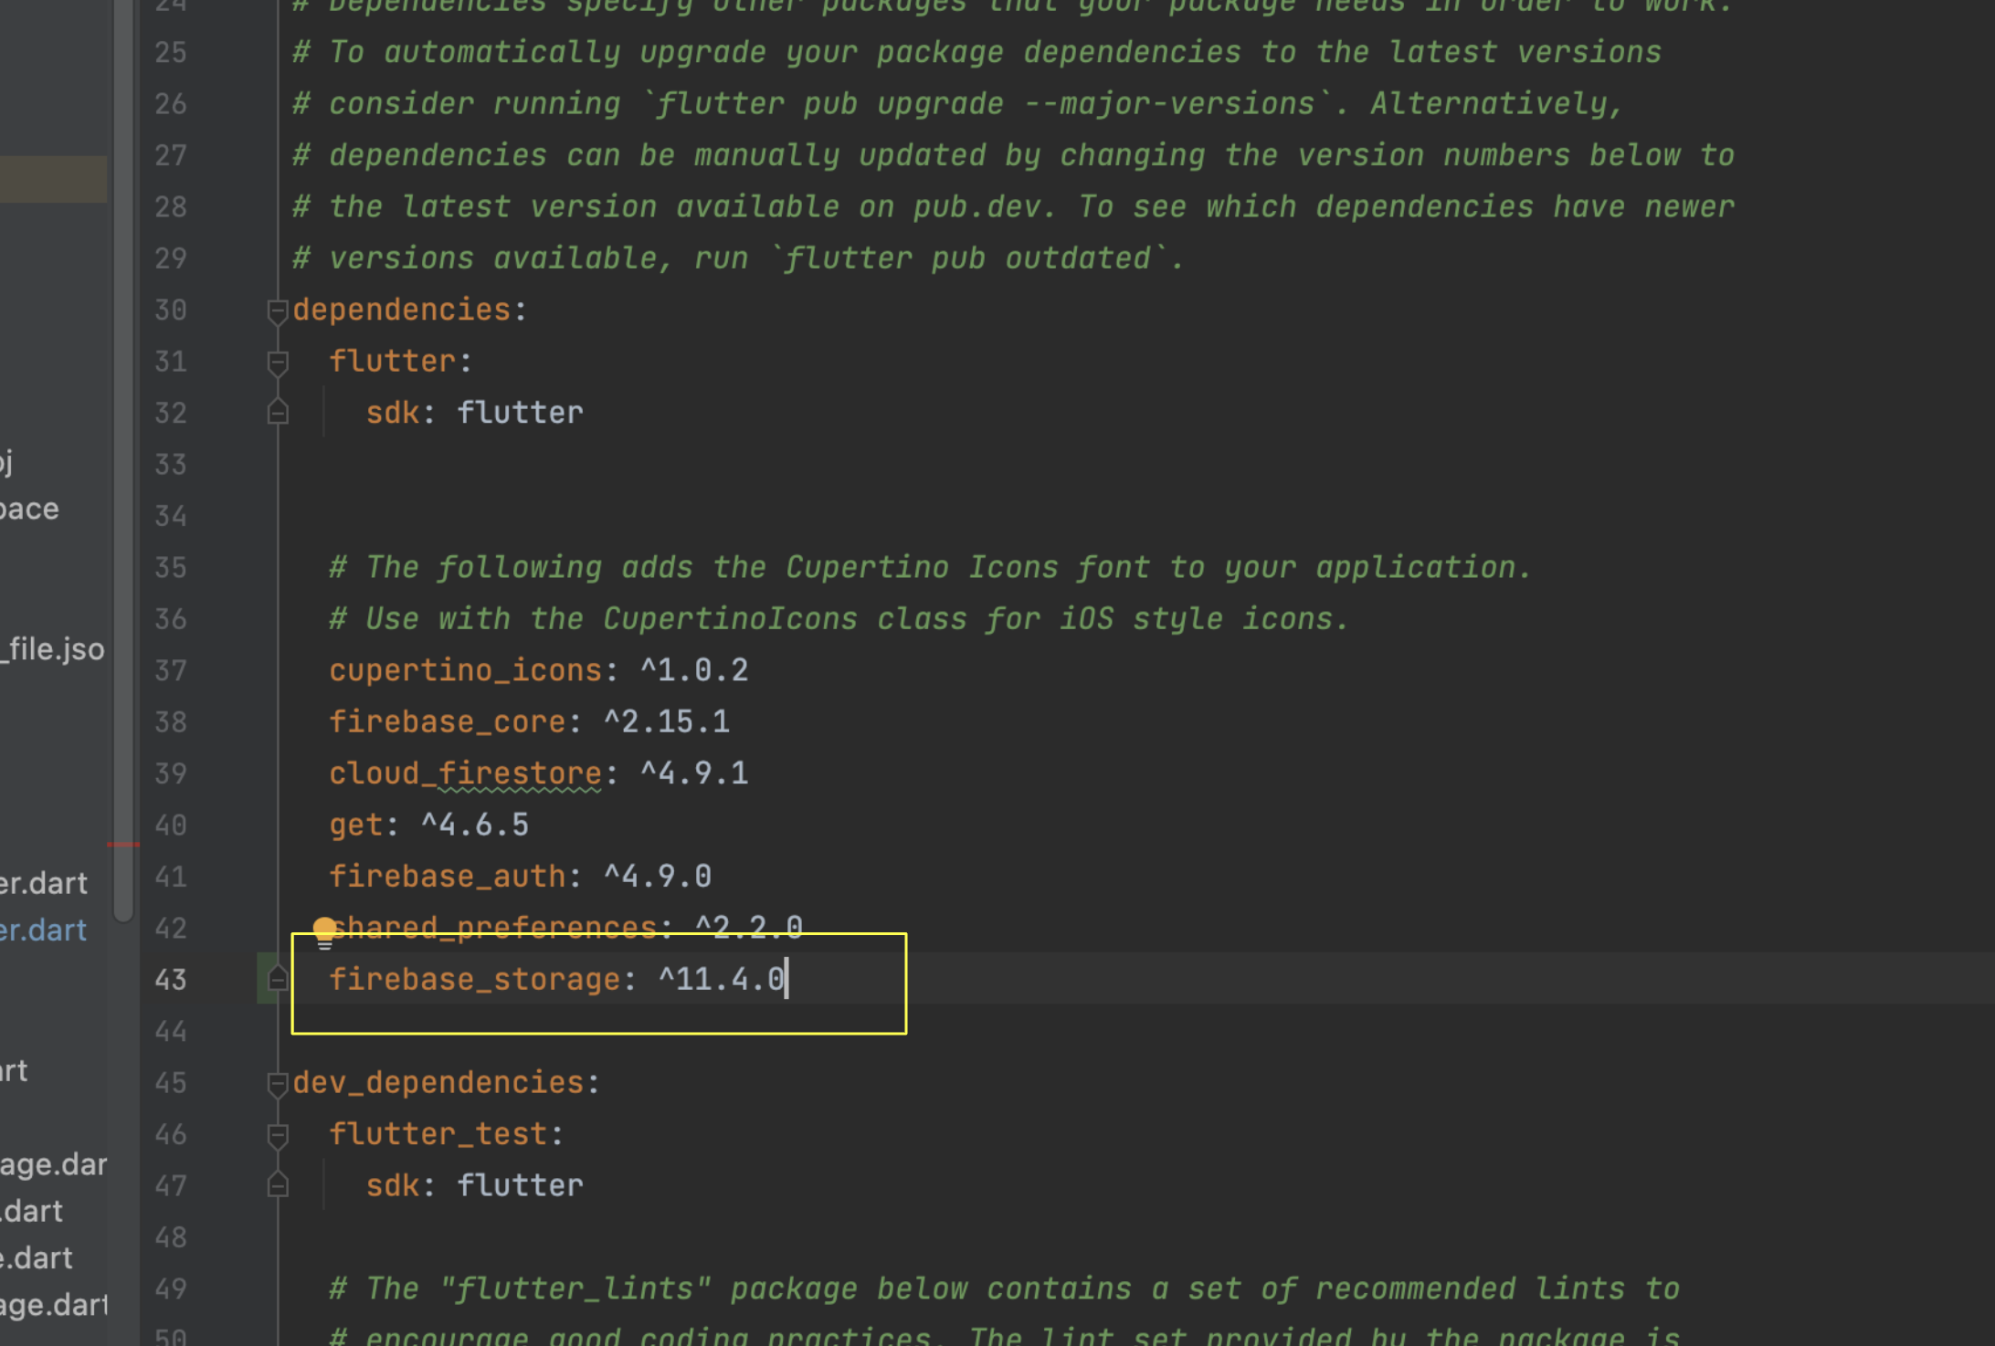This screenshot has width=1995, height=1346.
Task: Click line number 43 in the gutter
Action: click(171, 980)
